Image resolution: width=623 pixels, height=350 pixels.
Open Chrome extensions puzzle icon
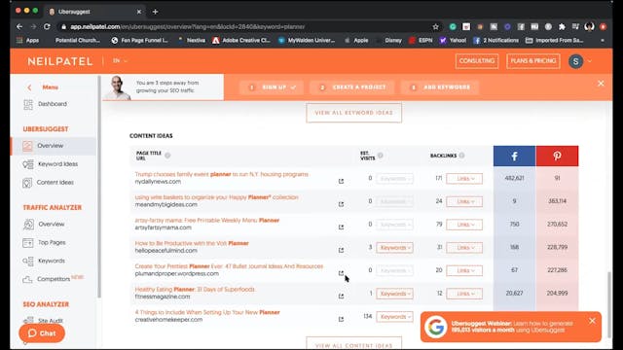562,26
